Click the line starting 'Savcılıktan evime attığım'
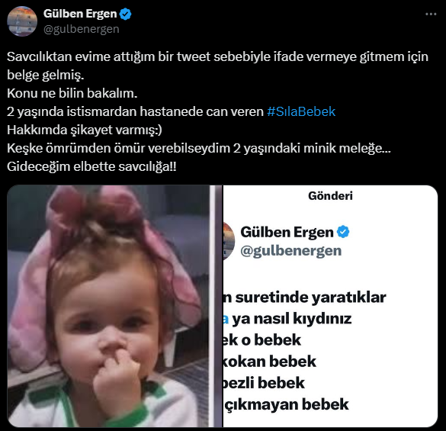446x431 pixels. (x=217, y=56)
